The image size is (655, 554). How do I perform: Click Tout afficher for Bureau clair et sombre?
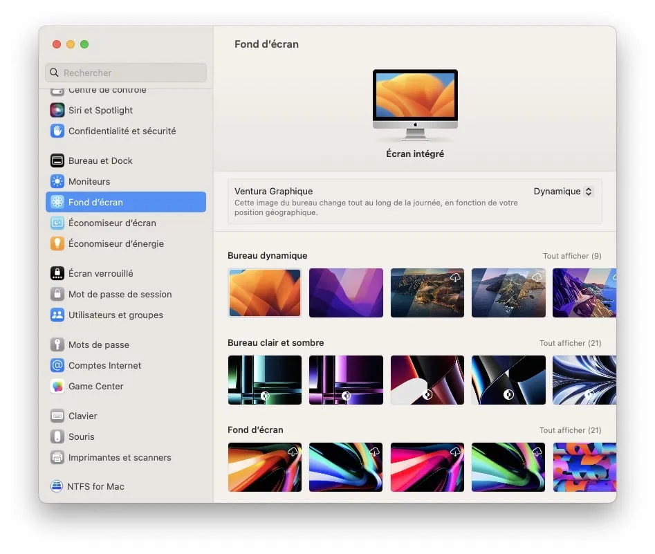570,343
